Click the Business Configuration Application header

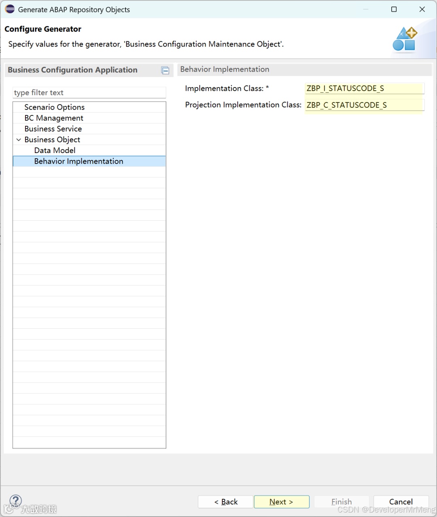pyautogui.click(x=72, y=70)
